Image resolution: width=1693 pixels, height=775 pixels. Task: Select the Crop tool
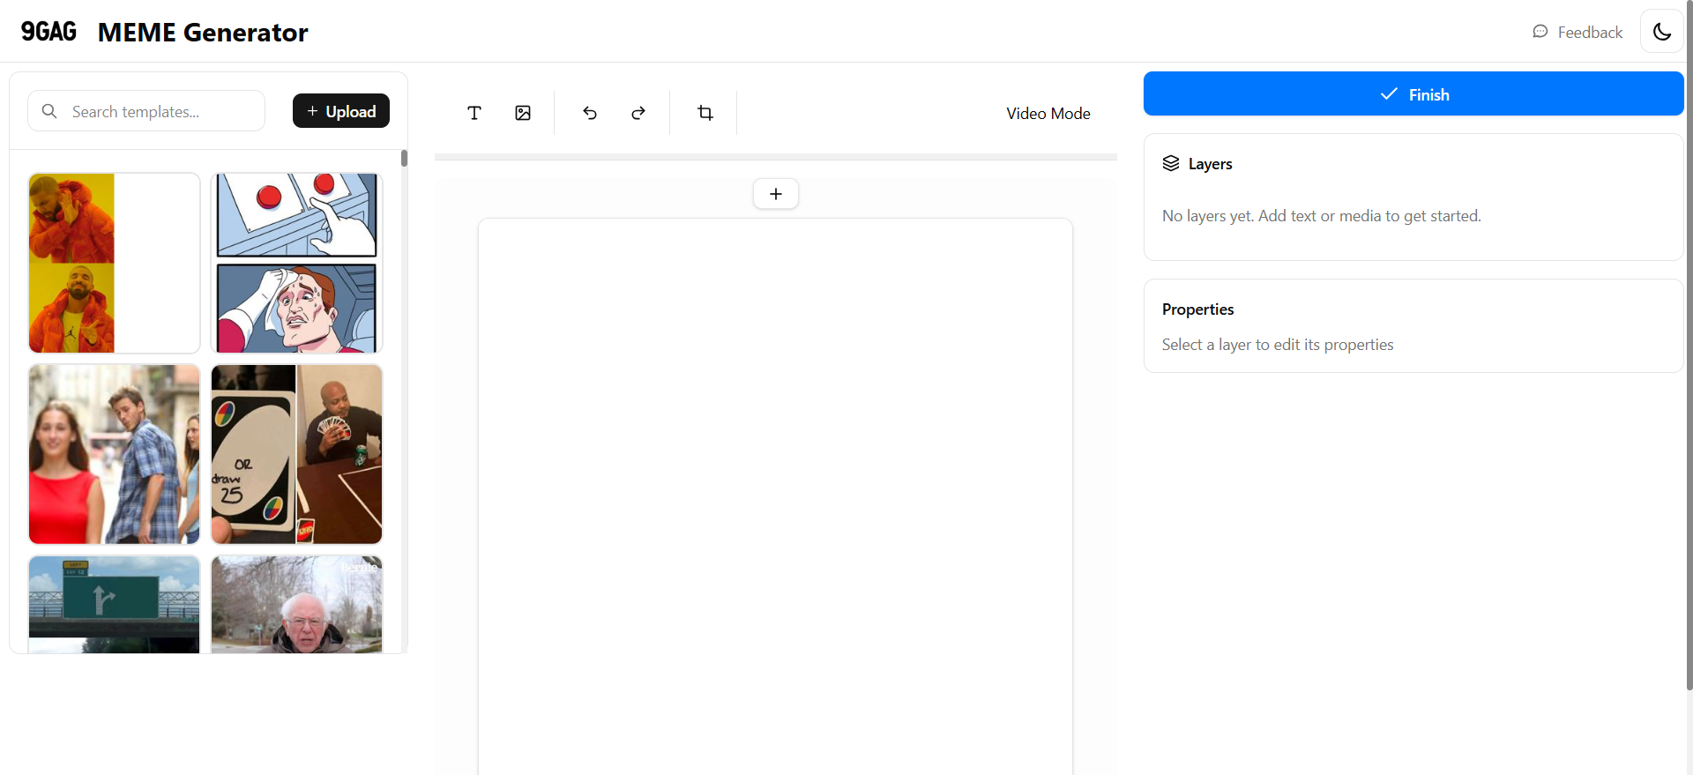click(705, 113)
